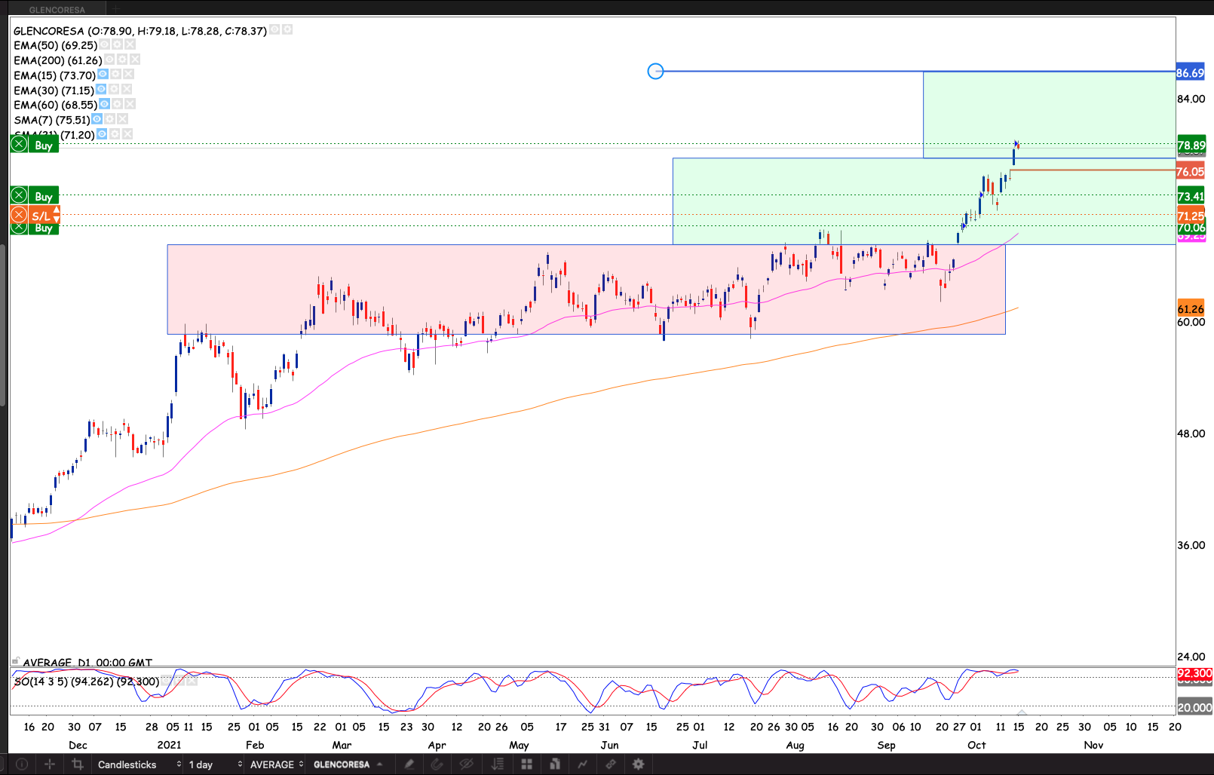
Task: Click the top Buy order label
Action: click(x=44, y=145)
